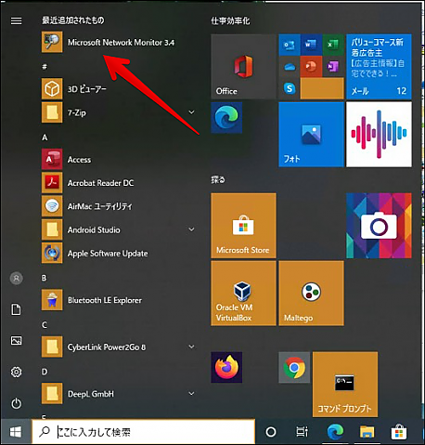Click CyberLink Power2Go 8 folder icon

[52, 347]
